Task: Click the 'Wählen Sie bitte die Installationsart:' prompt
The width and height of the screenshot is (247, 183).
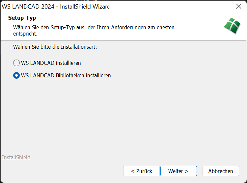Action: 55,47
